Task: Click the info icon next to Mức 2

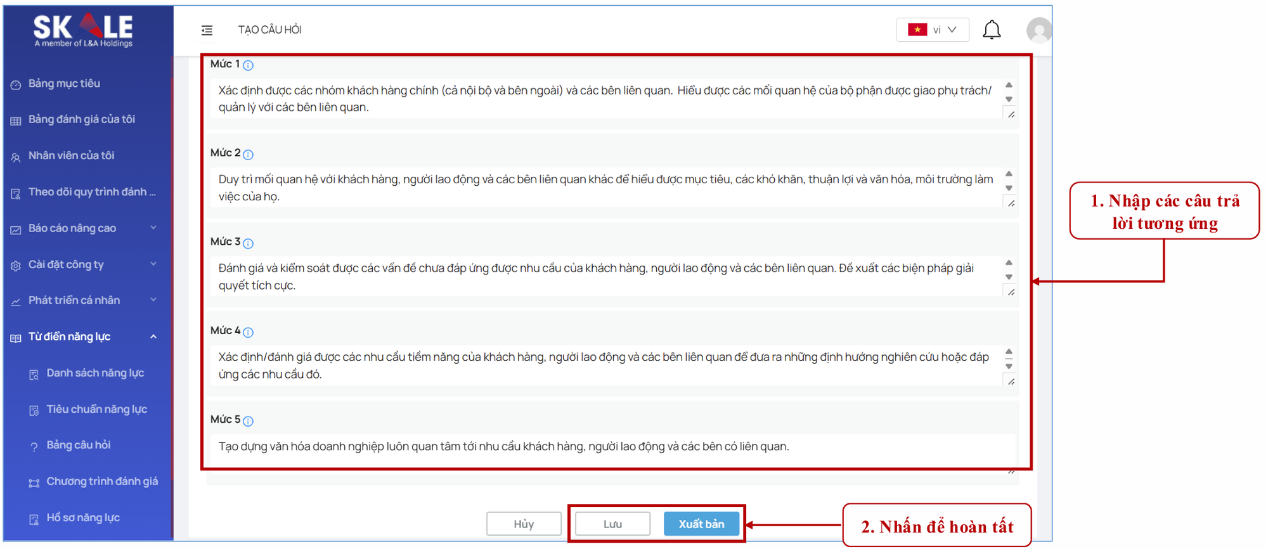Action: pyautogui.click(x=249, y=155)
